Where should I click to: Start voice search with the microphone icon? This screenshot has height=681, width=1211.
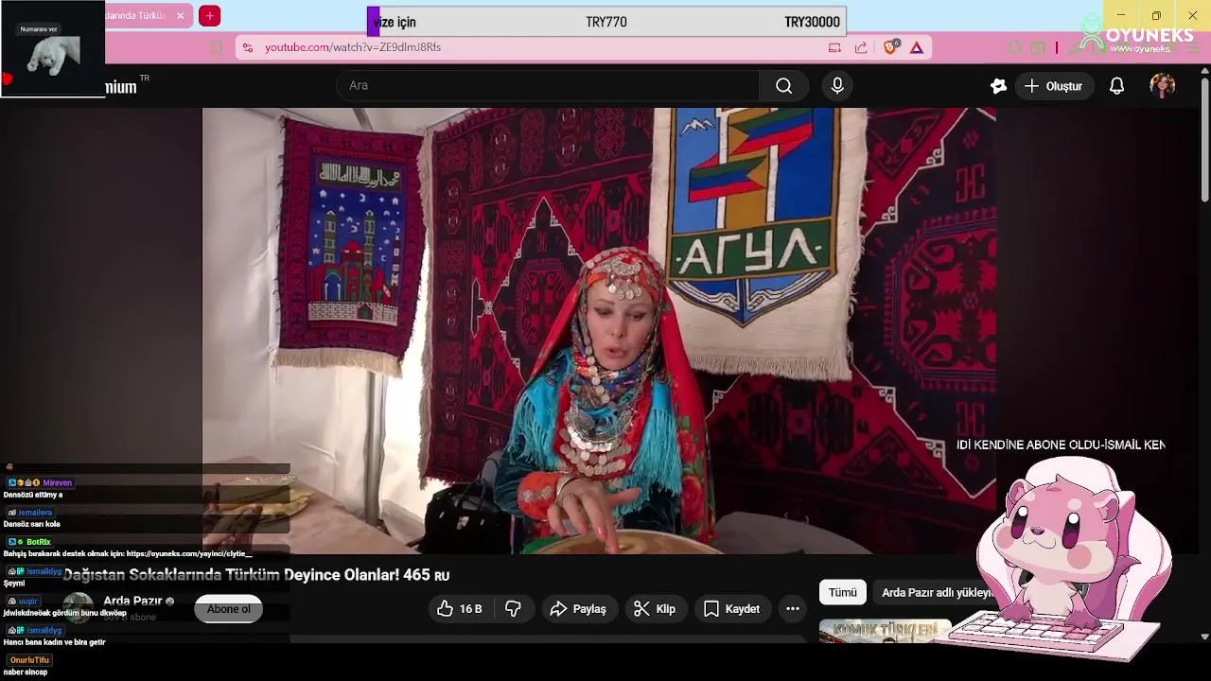pos(837,86)
